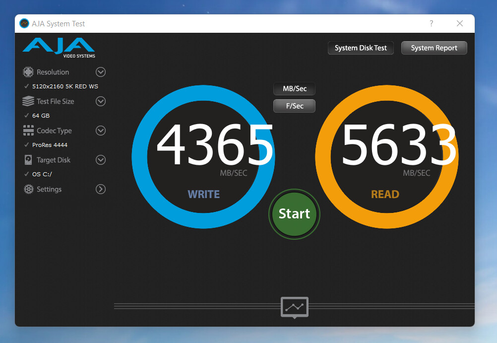Select the System Report tab
Viewport: 497px width, 343px height.
pyautogui.click(x=434, y=48)
